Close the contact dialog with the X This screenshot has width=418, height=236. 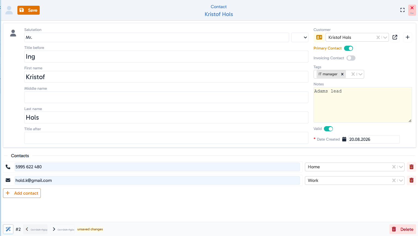tap(412, 10)
